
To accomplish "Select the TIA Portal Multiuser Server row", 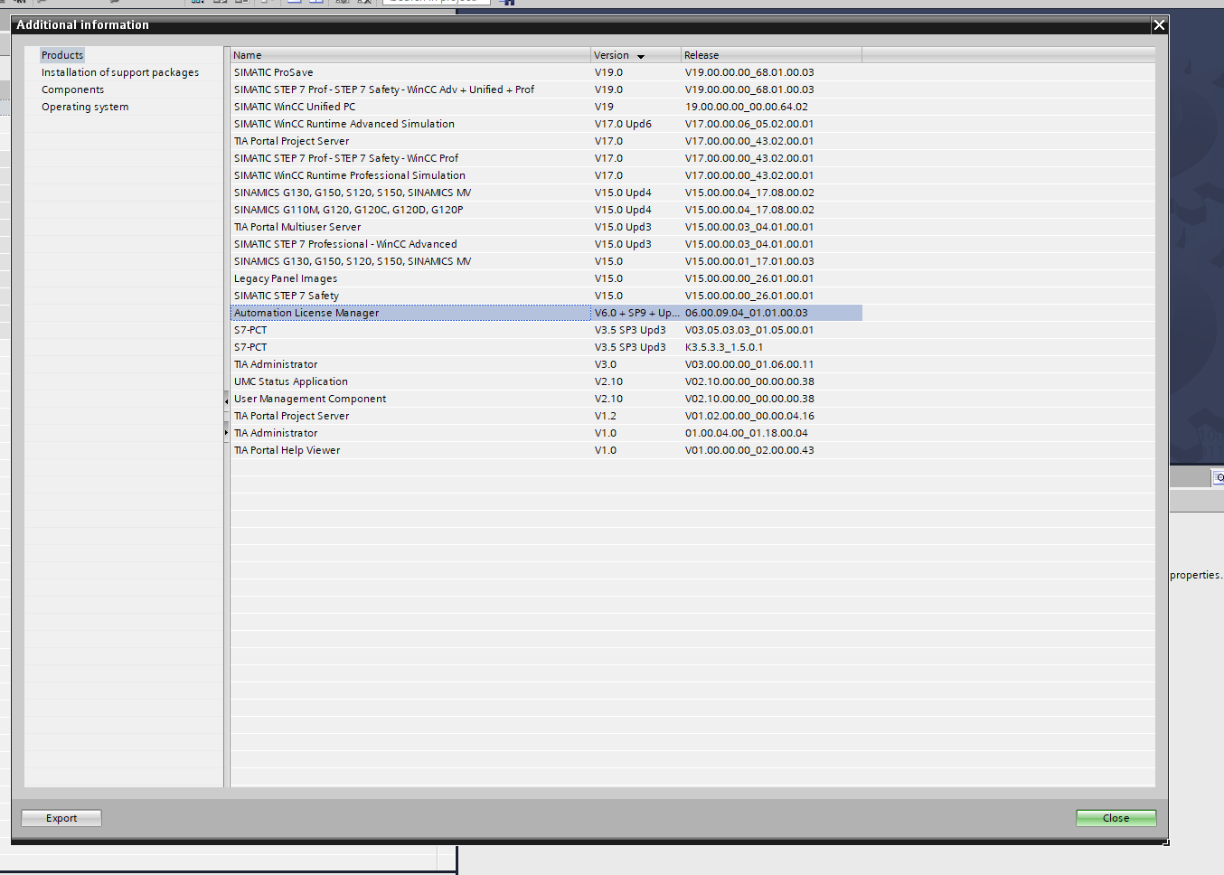I will pyautogui.click(x=546, y=227).
